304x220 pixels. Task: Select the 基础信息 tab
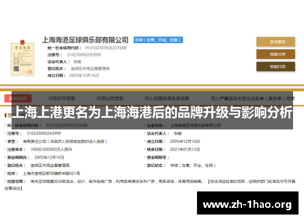(x=18, y=98)
